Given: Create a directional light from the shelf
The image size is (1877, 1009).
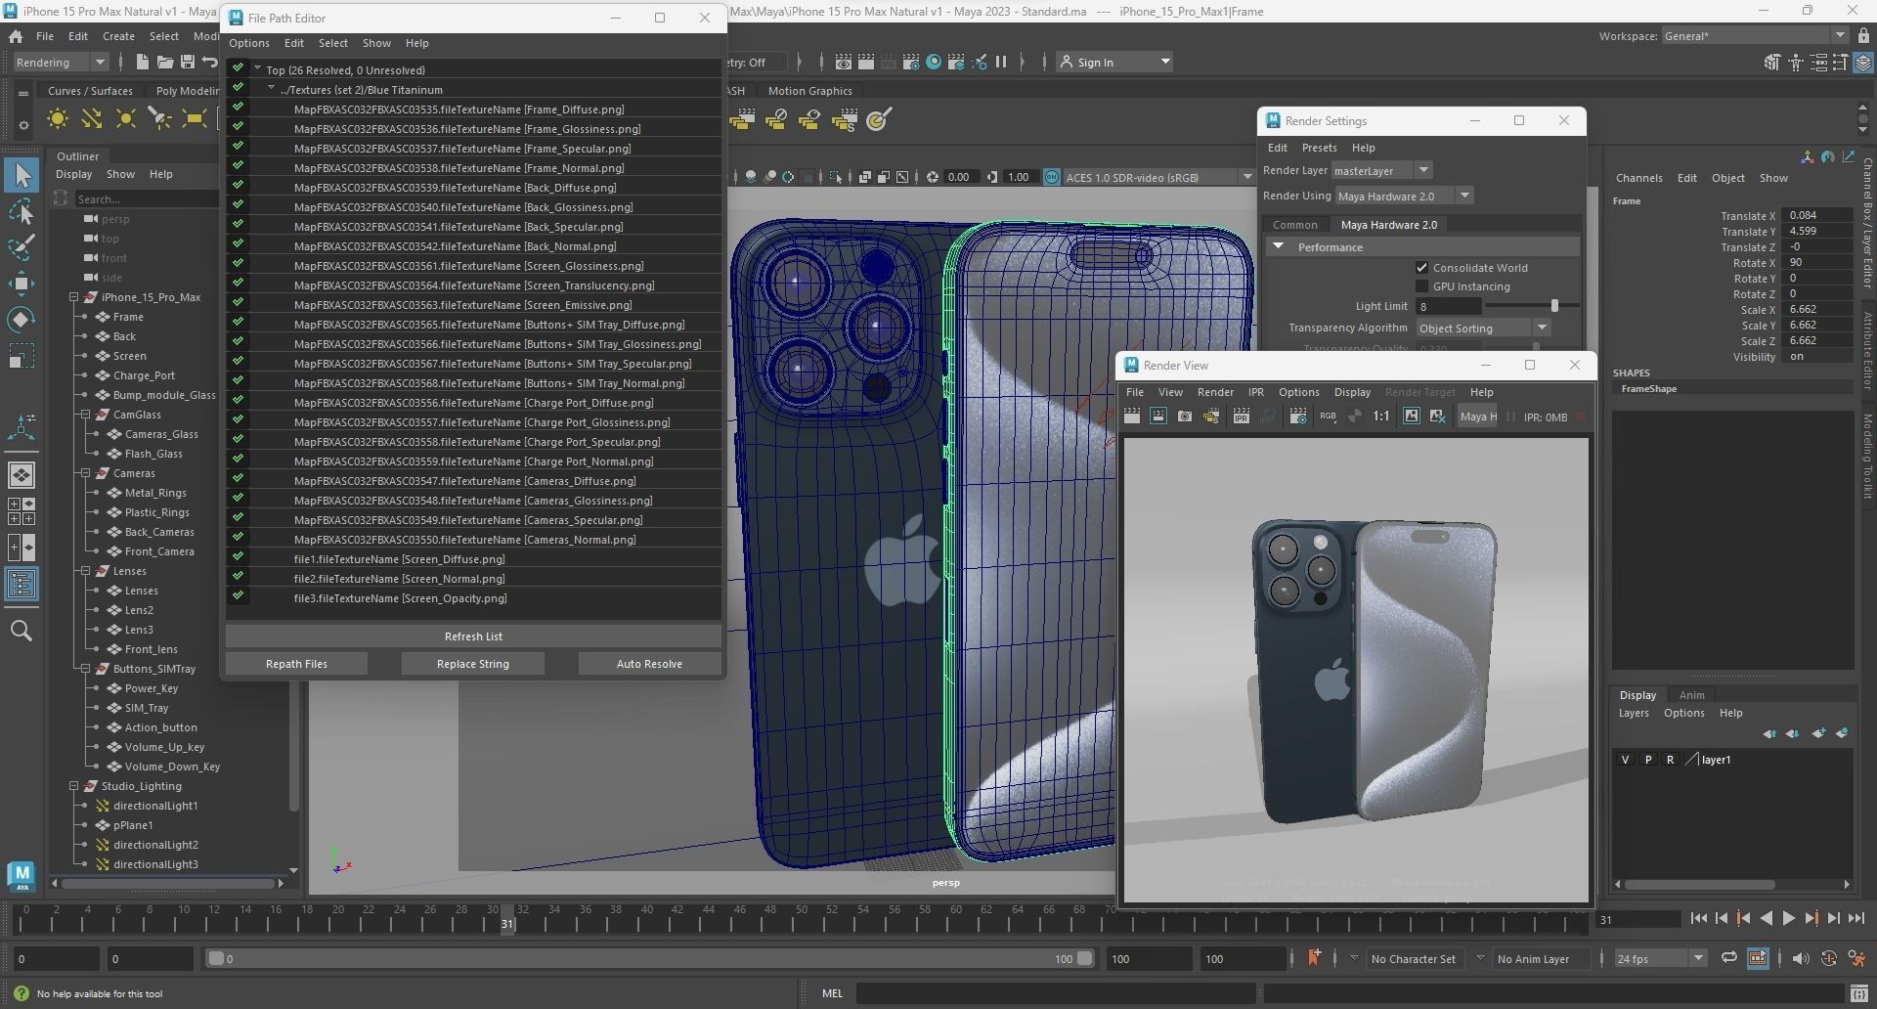Looking at the screenshot, I should 92,119.
